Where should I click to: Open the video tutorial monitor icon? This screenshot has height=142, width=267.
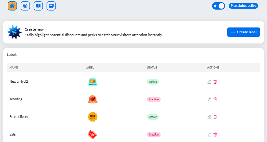51,6
